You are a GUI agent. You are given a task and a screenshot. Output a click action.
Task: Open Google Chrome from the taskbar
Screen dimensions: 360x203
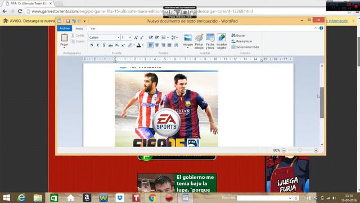pyautogui.click(x=152, y=198)
